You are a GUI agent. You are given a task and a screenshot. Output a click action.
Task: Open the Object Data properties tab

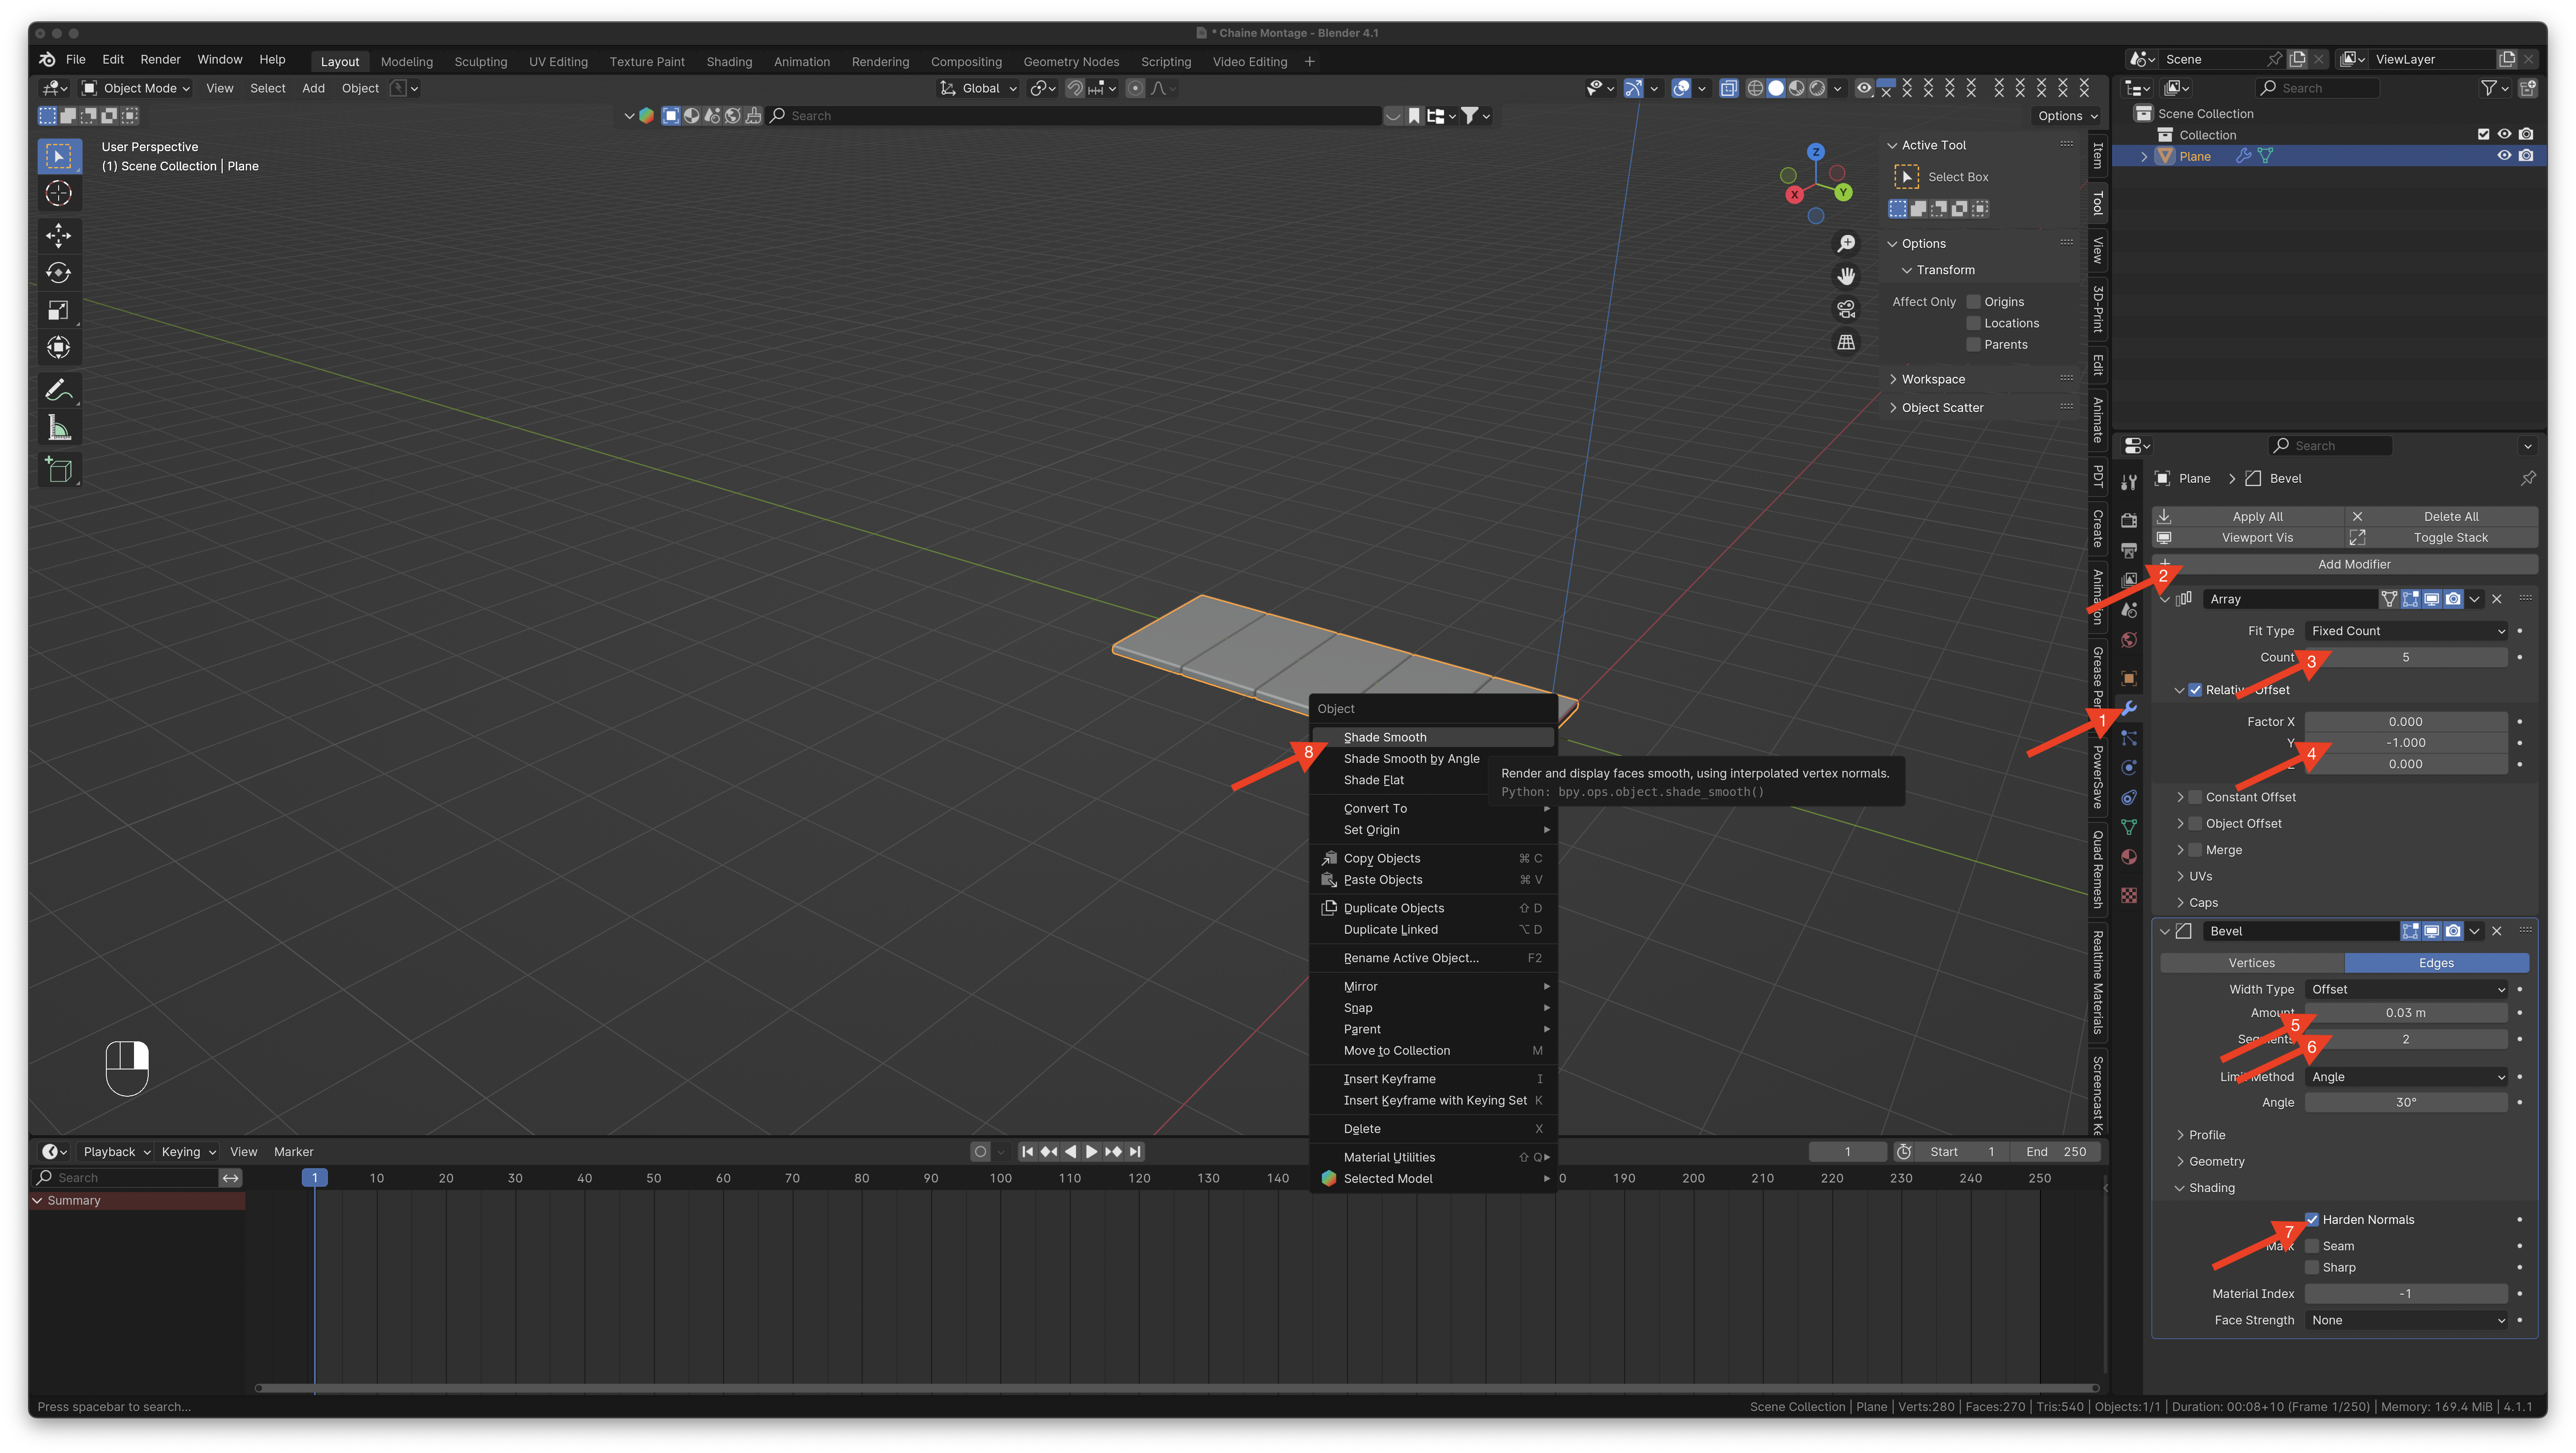click(x=2129, y=827)
